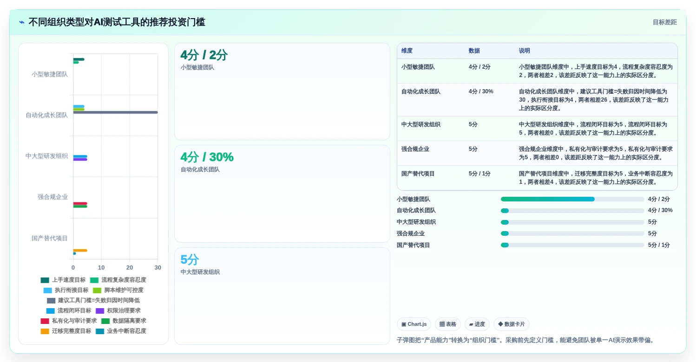Click the 目标差距 label in the header
The height and width of the screenshot is (362, 696).
pos(664,22)
